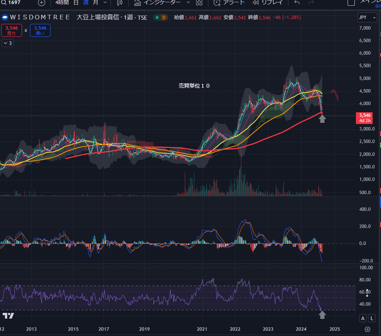The image size is (381, 336).
Task: Open the indicator templates grid icon
Action: point(199,3)
